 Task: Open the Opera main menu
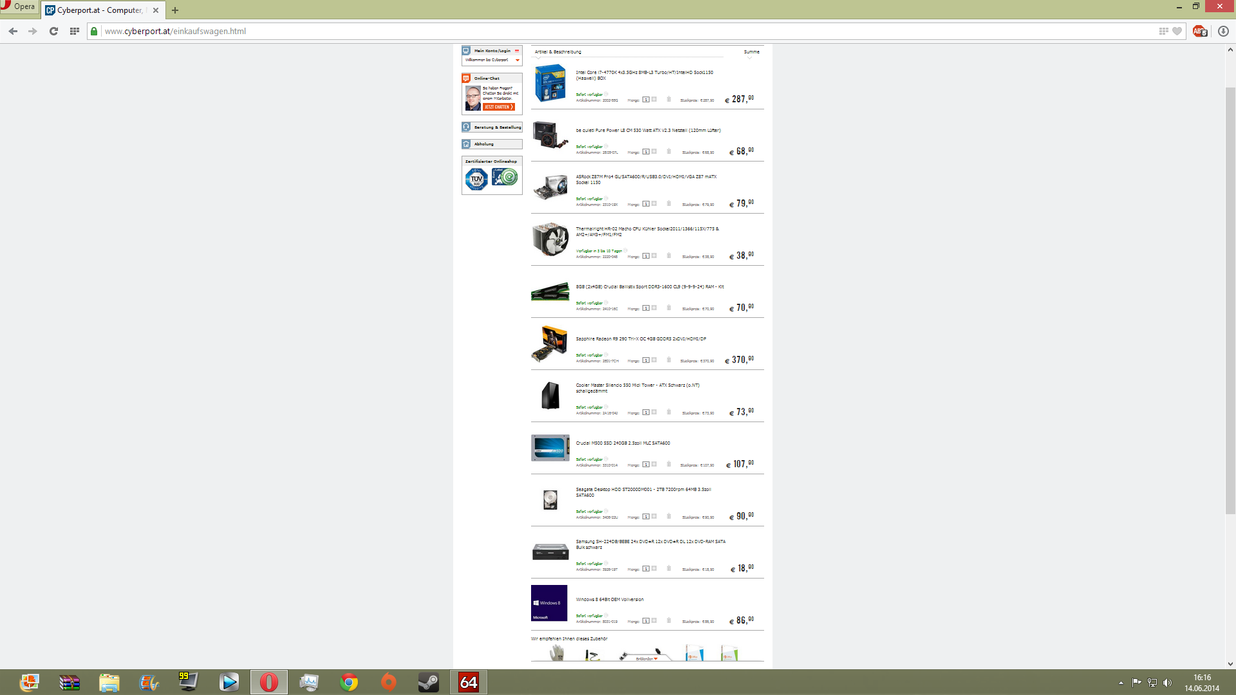[x=18, y=6]
